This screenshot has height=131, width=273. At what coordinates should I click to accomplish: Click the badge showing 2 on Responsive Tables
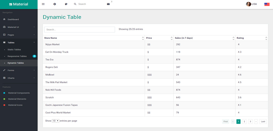[x=34, y=56]
